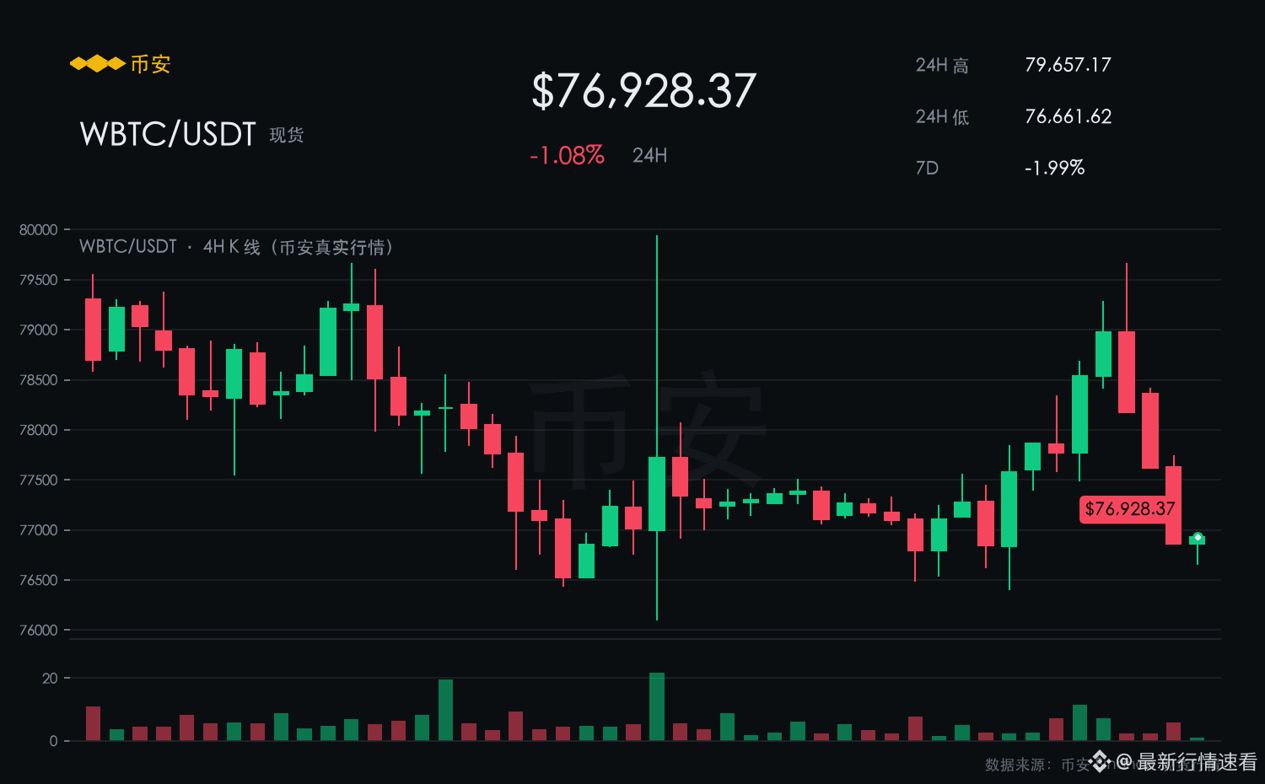The image size is (1265, 784).
Task: Click the Binance square watermark icon
Action: (1100, 761)
